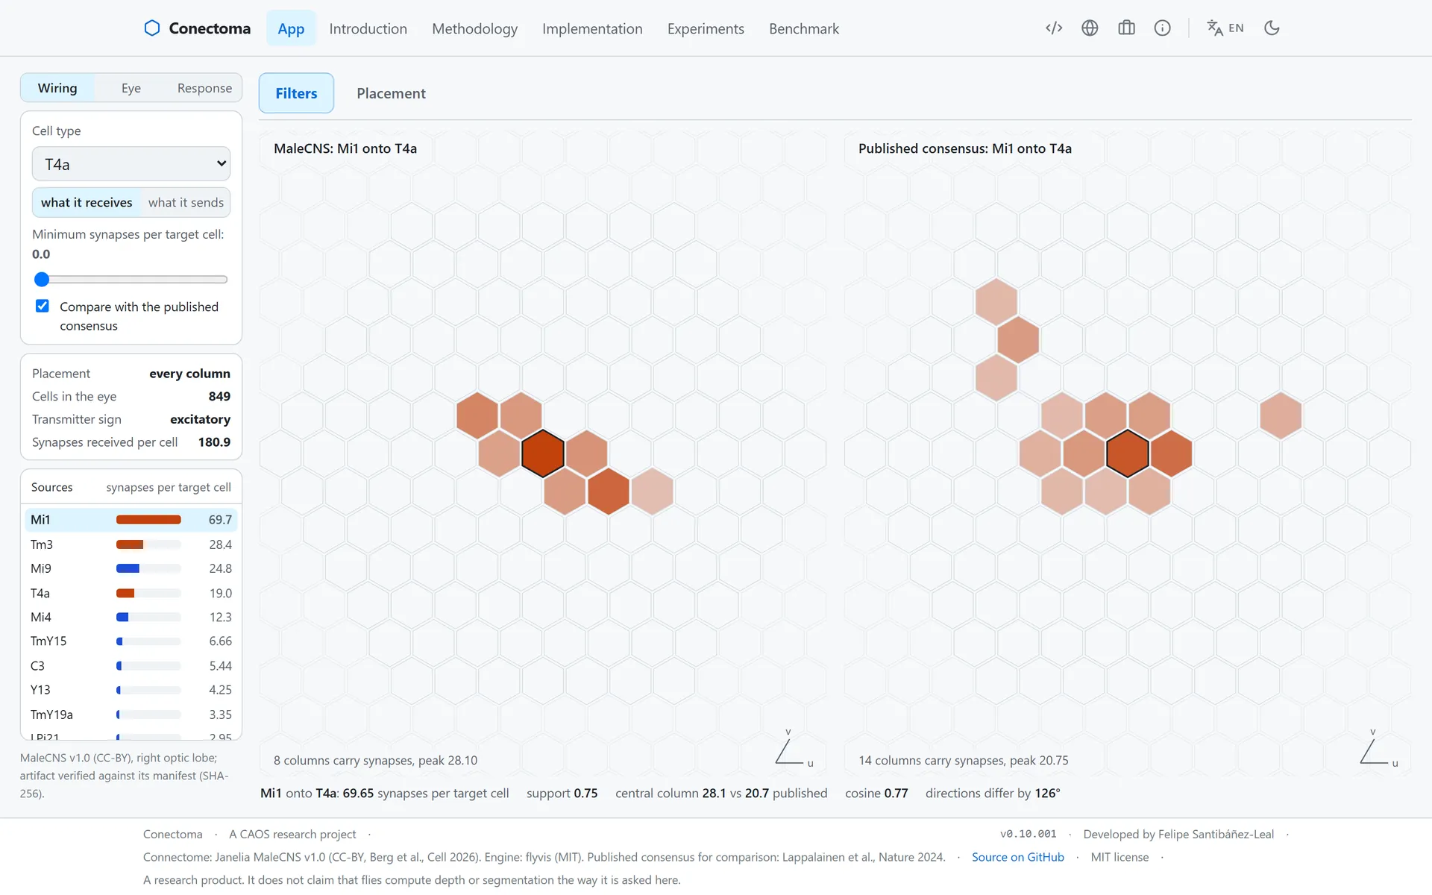The width and height of the screenshot is (1432, 895).
Task: Click the black-outlined central hexagon in MaleCNS map
Action: point(543,453)
